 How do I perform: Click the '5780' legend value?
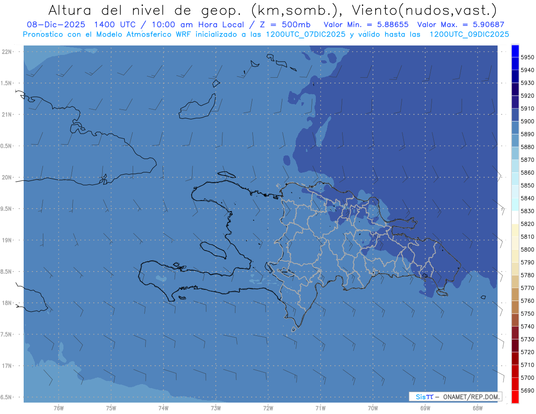point(528,275)
